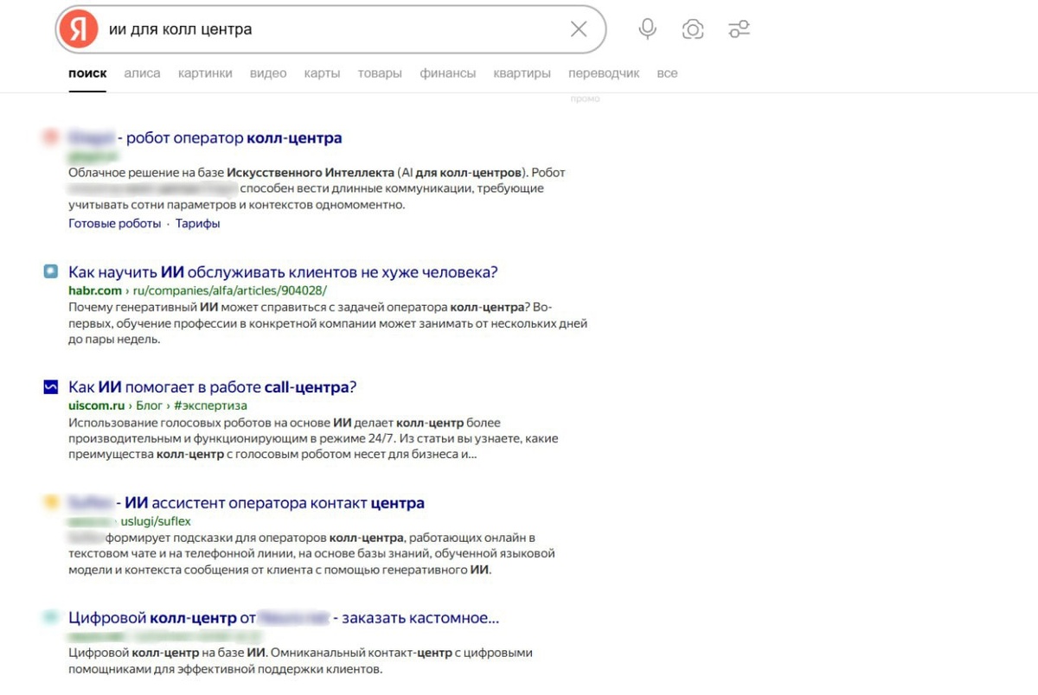This screenshot has width=1038, height=695.
Task: Click the 'промо' label
Action: point(585,99)
